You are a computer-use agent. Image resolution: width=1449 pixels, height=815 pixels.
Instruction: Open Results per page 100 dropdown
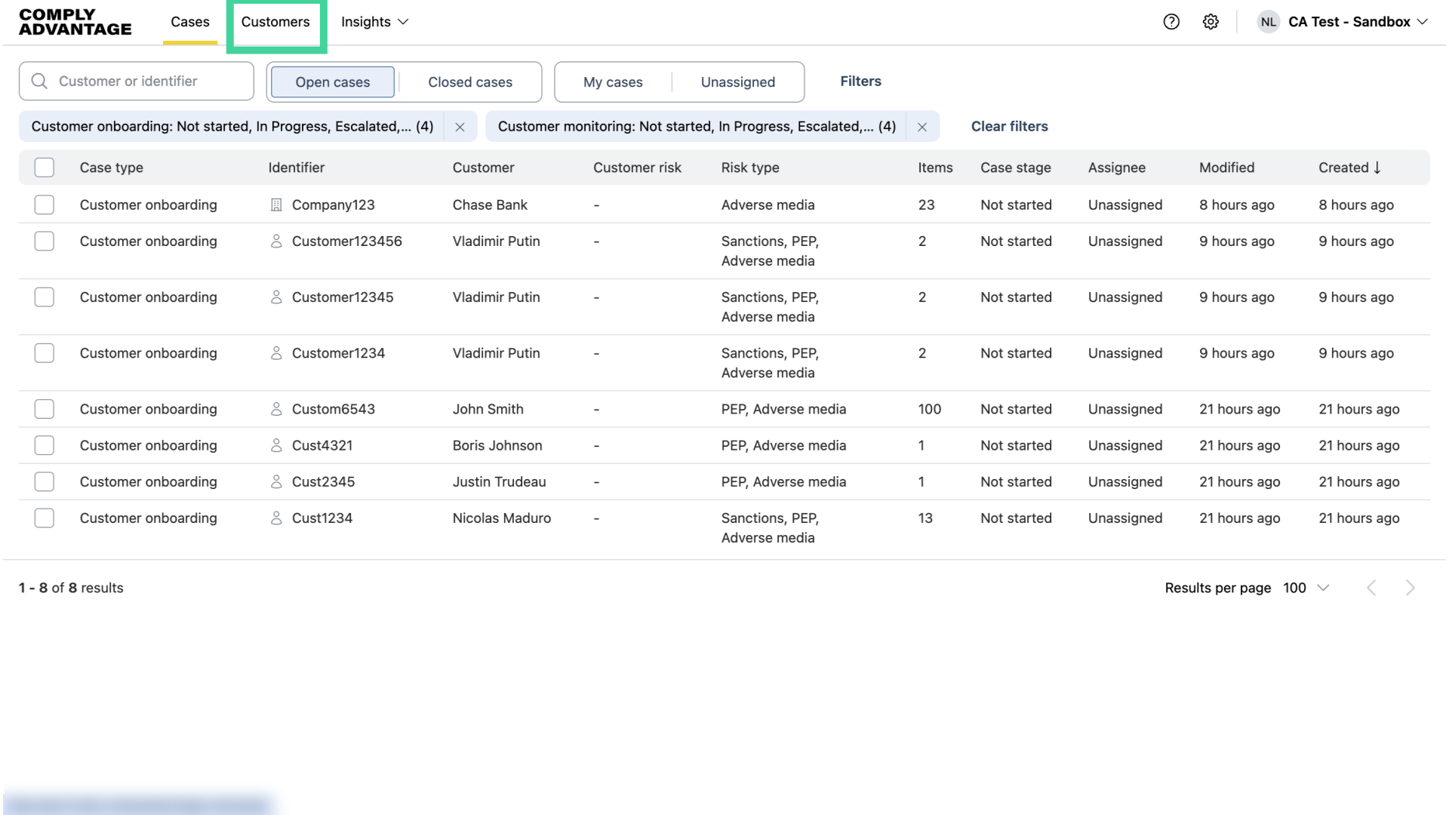(x=1306, y=588)
